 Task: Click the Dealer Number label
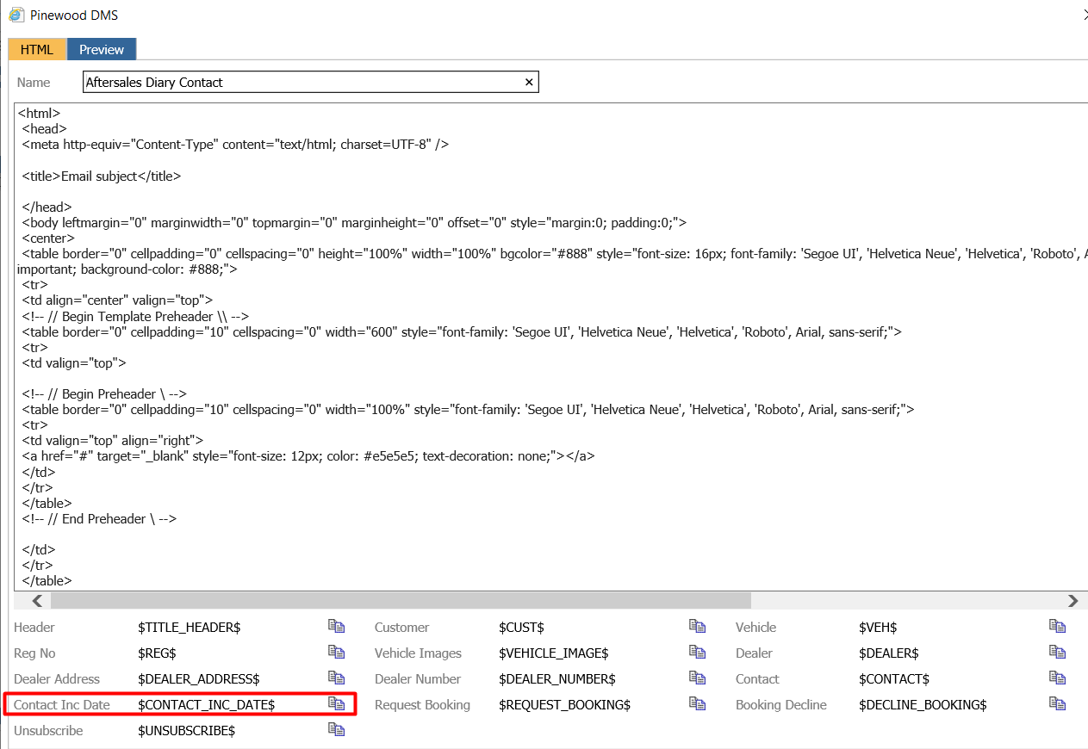click(418, 679)
